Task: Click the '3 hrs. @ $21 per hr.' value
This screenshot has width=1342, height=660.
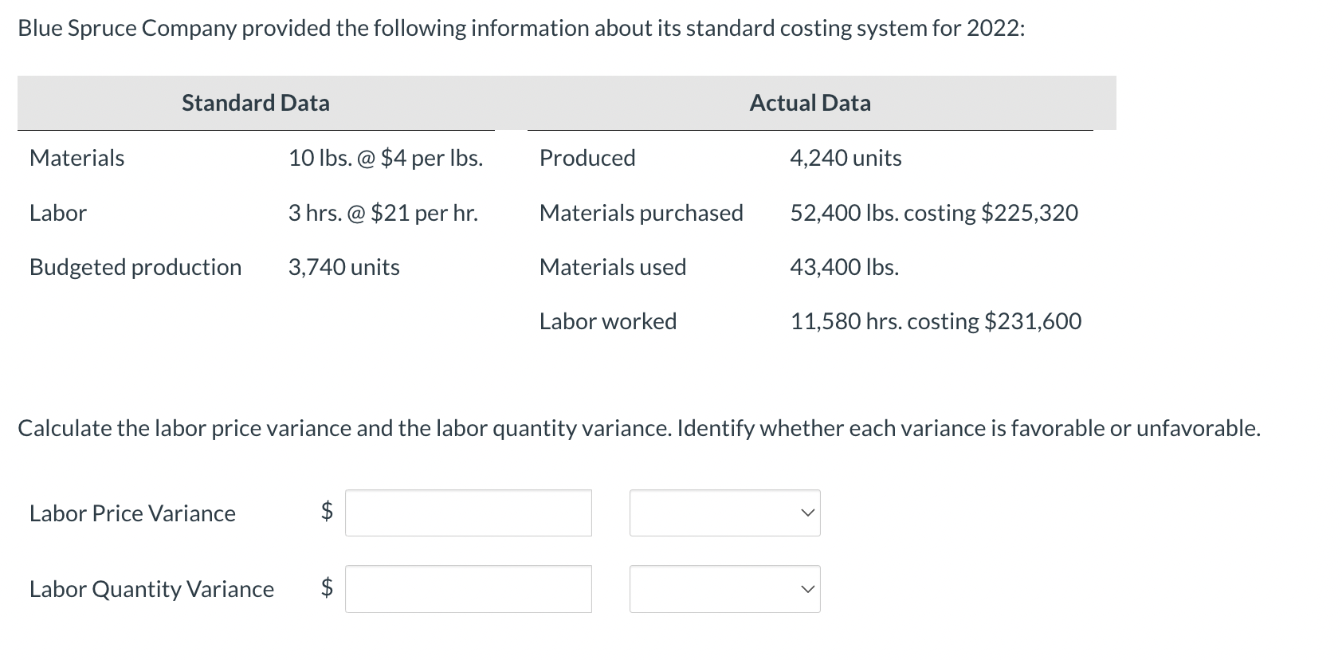Action: pos(383,213)
